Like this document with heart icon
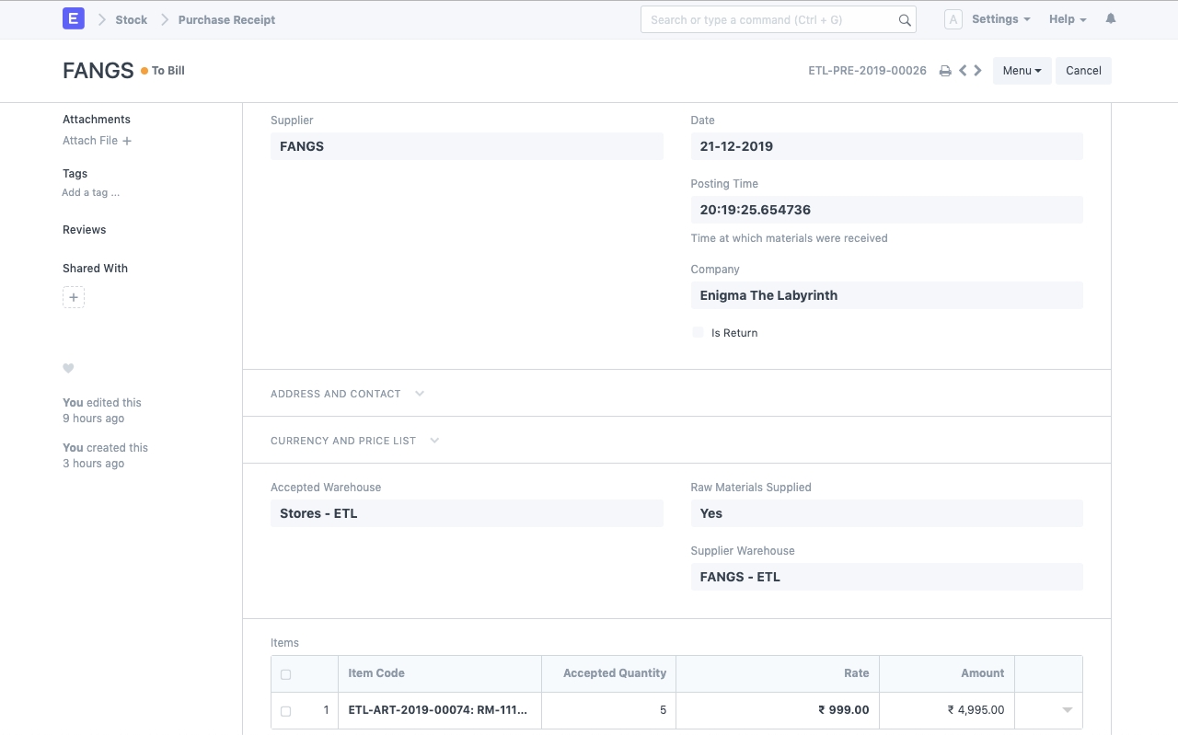1178x735 pixels. (x=68, y=369)
